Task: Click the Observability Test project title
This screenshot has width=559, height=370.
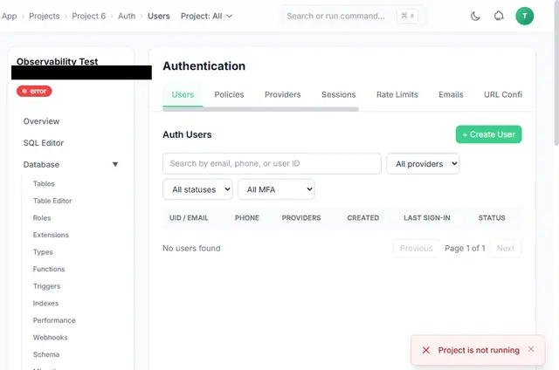Action: click(57, 61)
